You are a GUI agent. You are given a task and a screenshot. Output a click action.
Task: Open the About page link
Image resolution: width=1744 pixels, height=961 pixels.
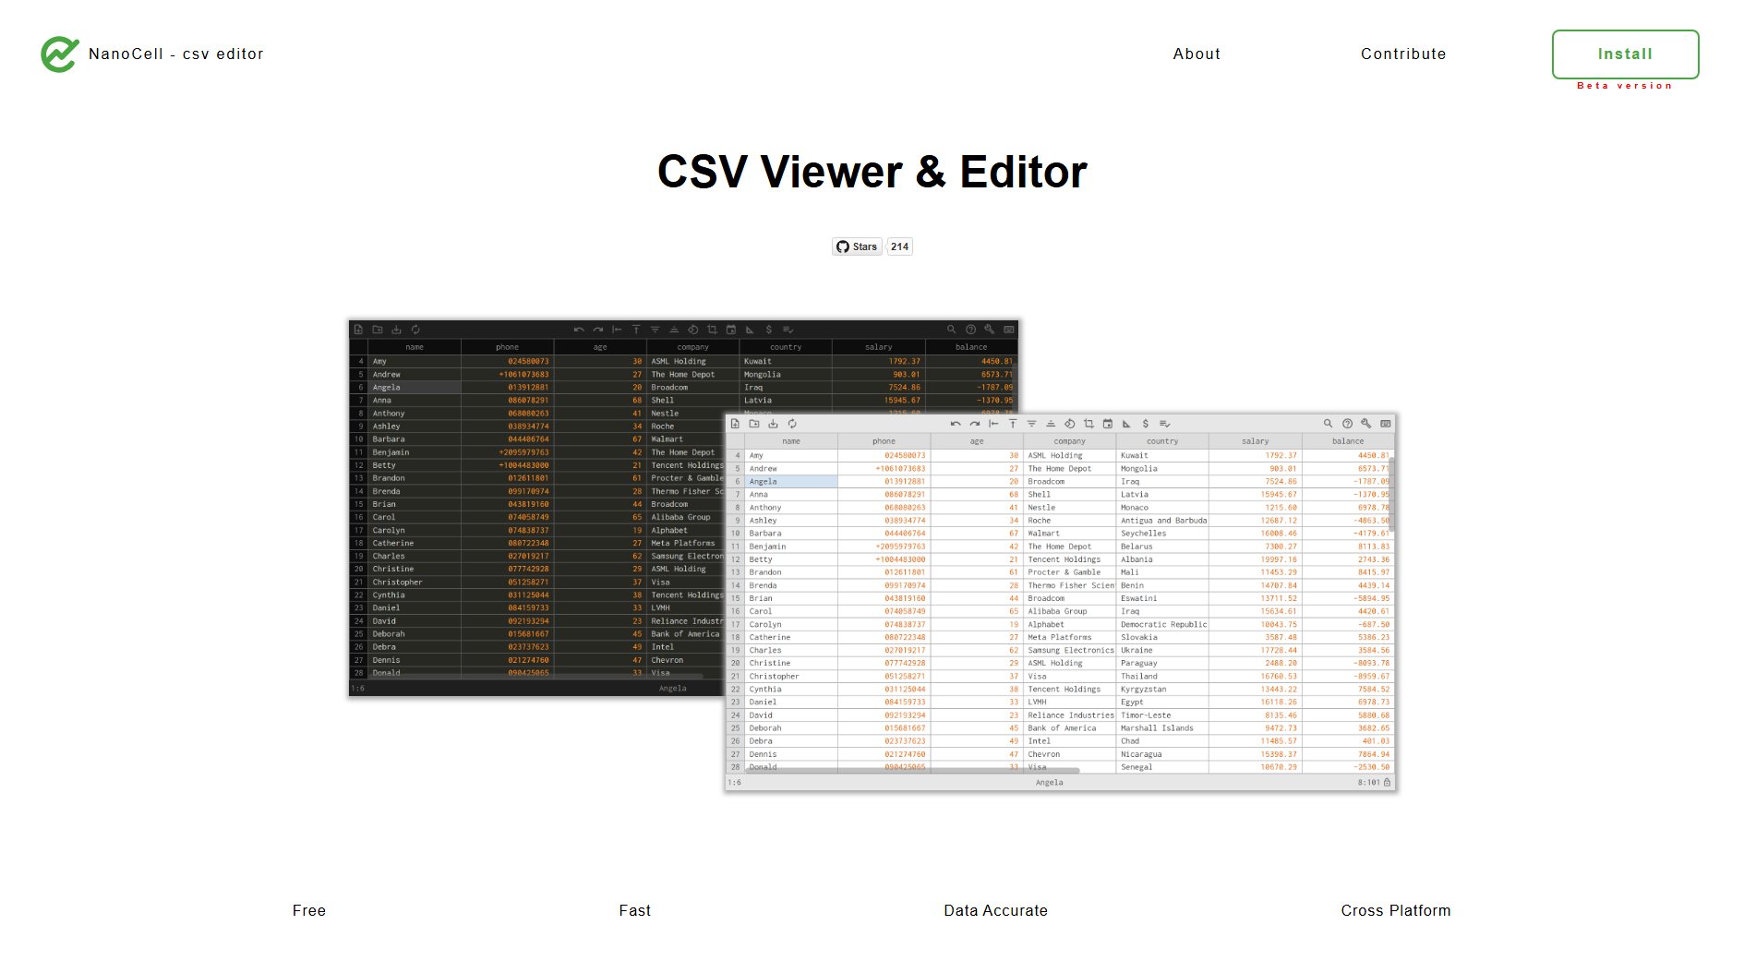coord(1197,54)
